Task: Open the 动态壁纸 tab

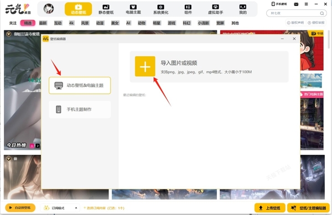Action: [79, 9]
